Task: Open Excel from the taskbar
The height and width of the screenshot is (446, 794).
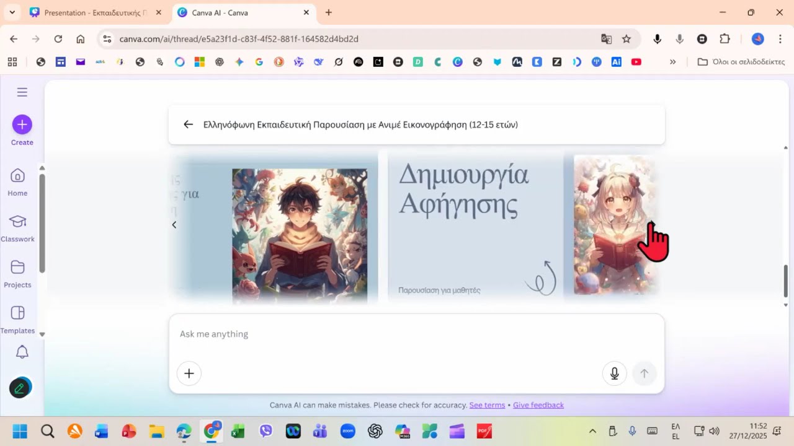Action: tap(238, 431)
